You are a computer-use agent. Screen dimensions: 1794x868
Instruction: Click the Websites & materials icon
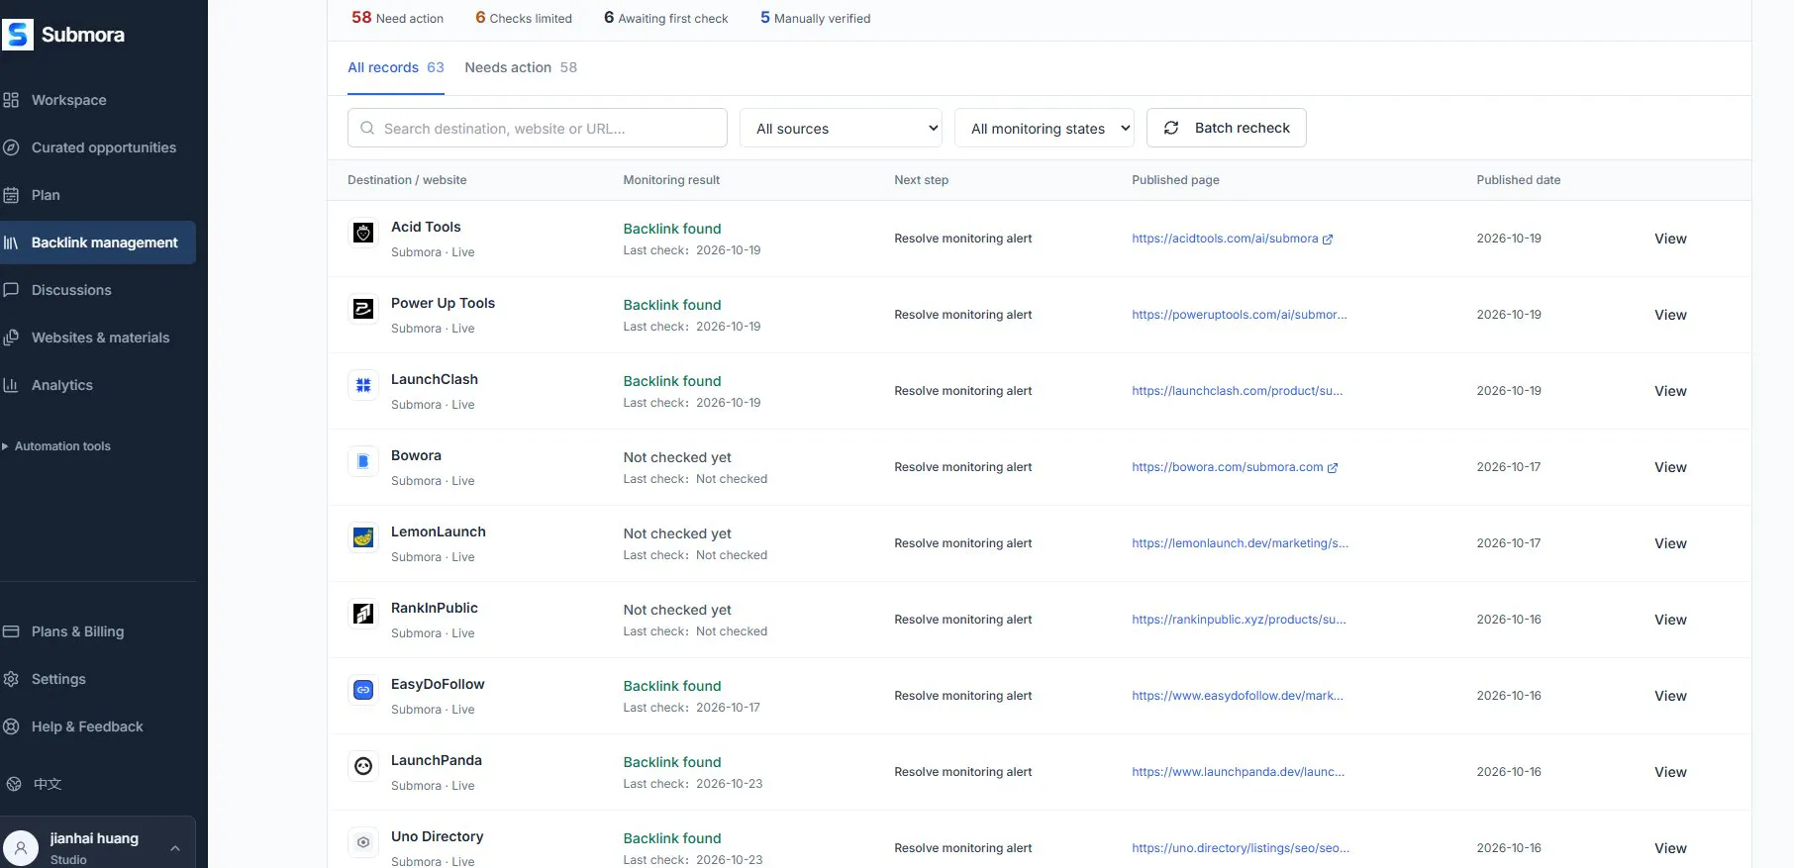pyautogui.click(x=11, y=338)
